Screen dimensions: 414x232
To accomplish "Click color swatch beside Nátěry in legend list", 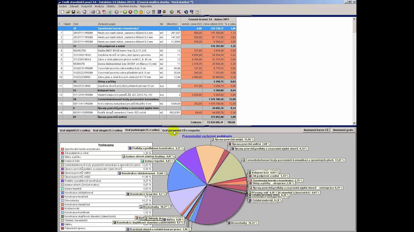I will [62, 224].
